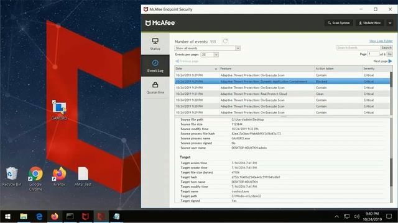Switch to the Event Log tab

[x=155, y=66]
